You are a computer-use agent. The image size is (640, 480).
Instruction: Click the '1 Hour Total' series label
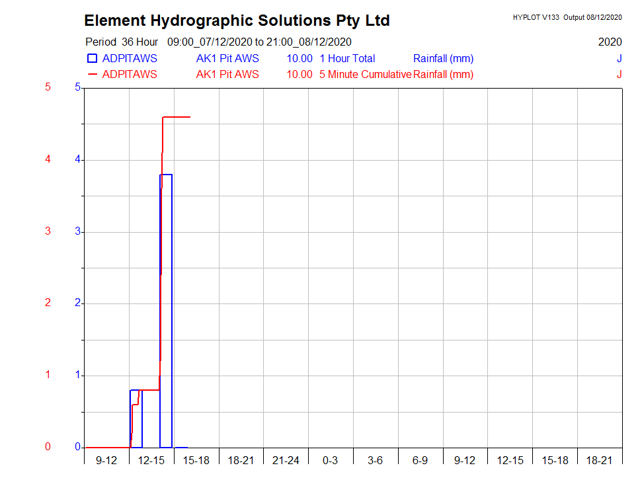point(347,58)
